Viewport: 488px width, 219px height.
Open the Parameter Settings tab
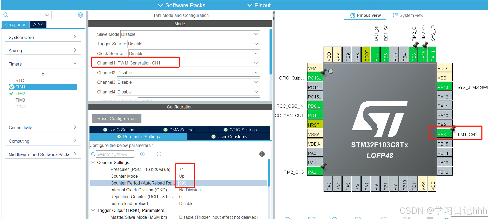pyautogui.click(x=138, y=137)
